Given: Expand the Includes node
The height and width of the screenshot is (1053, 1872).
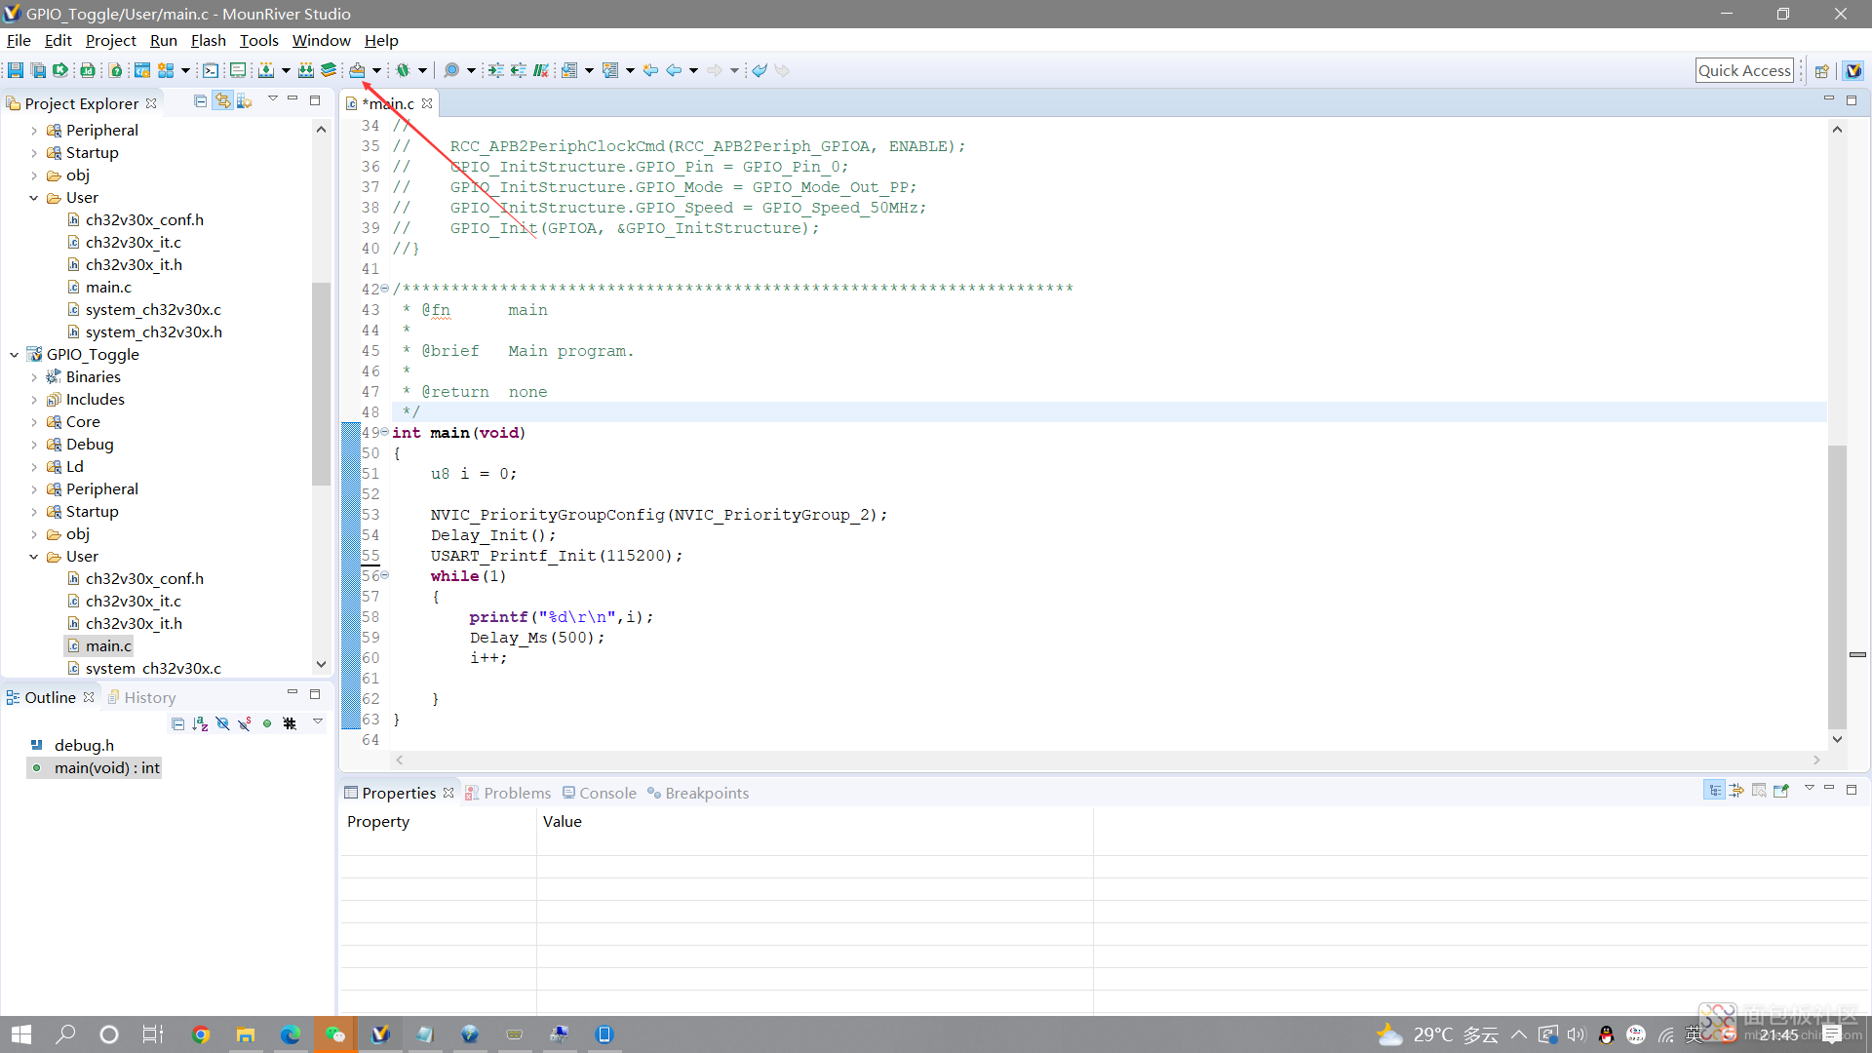Looking at the screenshot, I should (x=34, y=400).
